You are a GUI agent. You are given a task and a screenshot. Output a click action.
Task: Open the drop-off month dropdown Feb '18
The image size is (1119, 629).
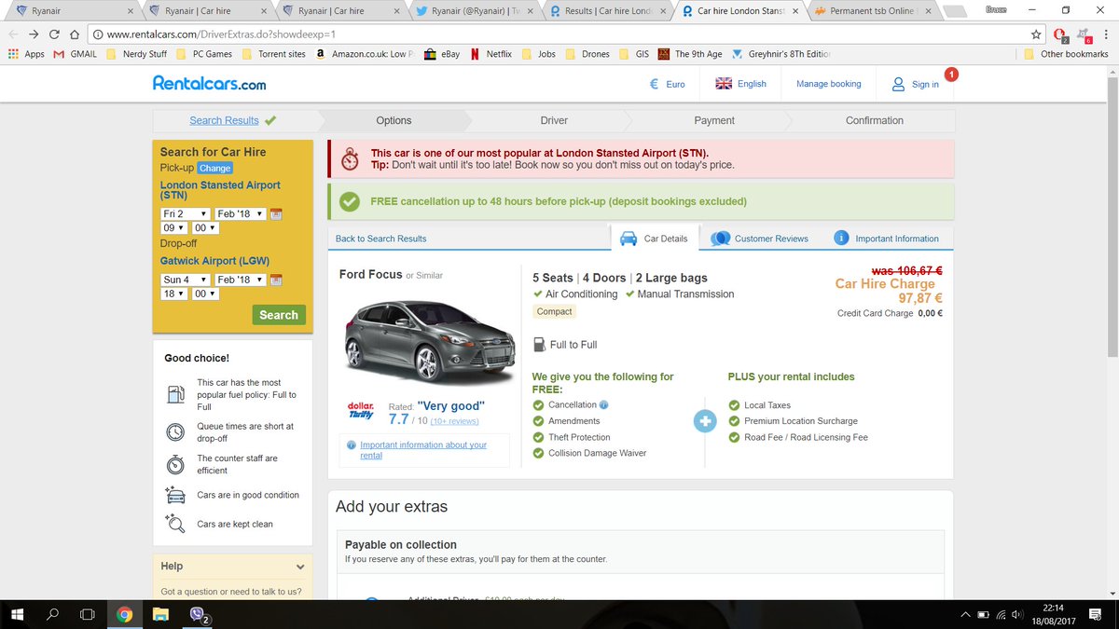240,280
